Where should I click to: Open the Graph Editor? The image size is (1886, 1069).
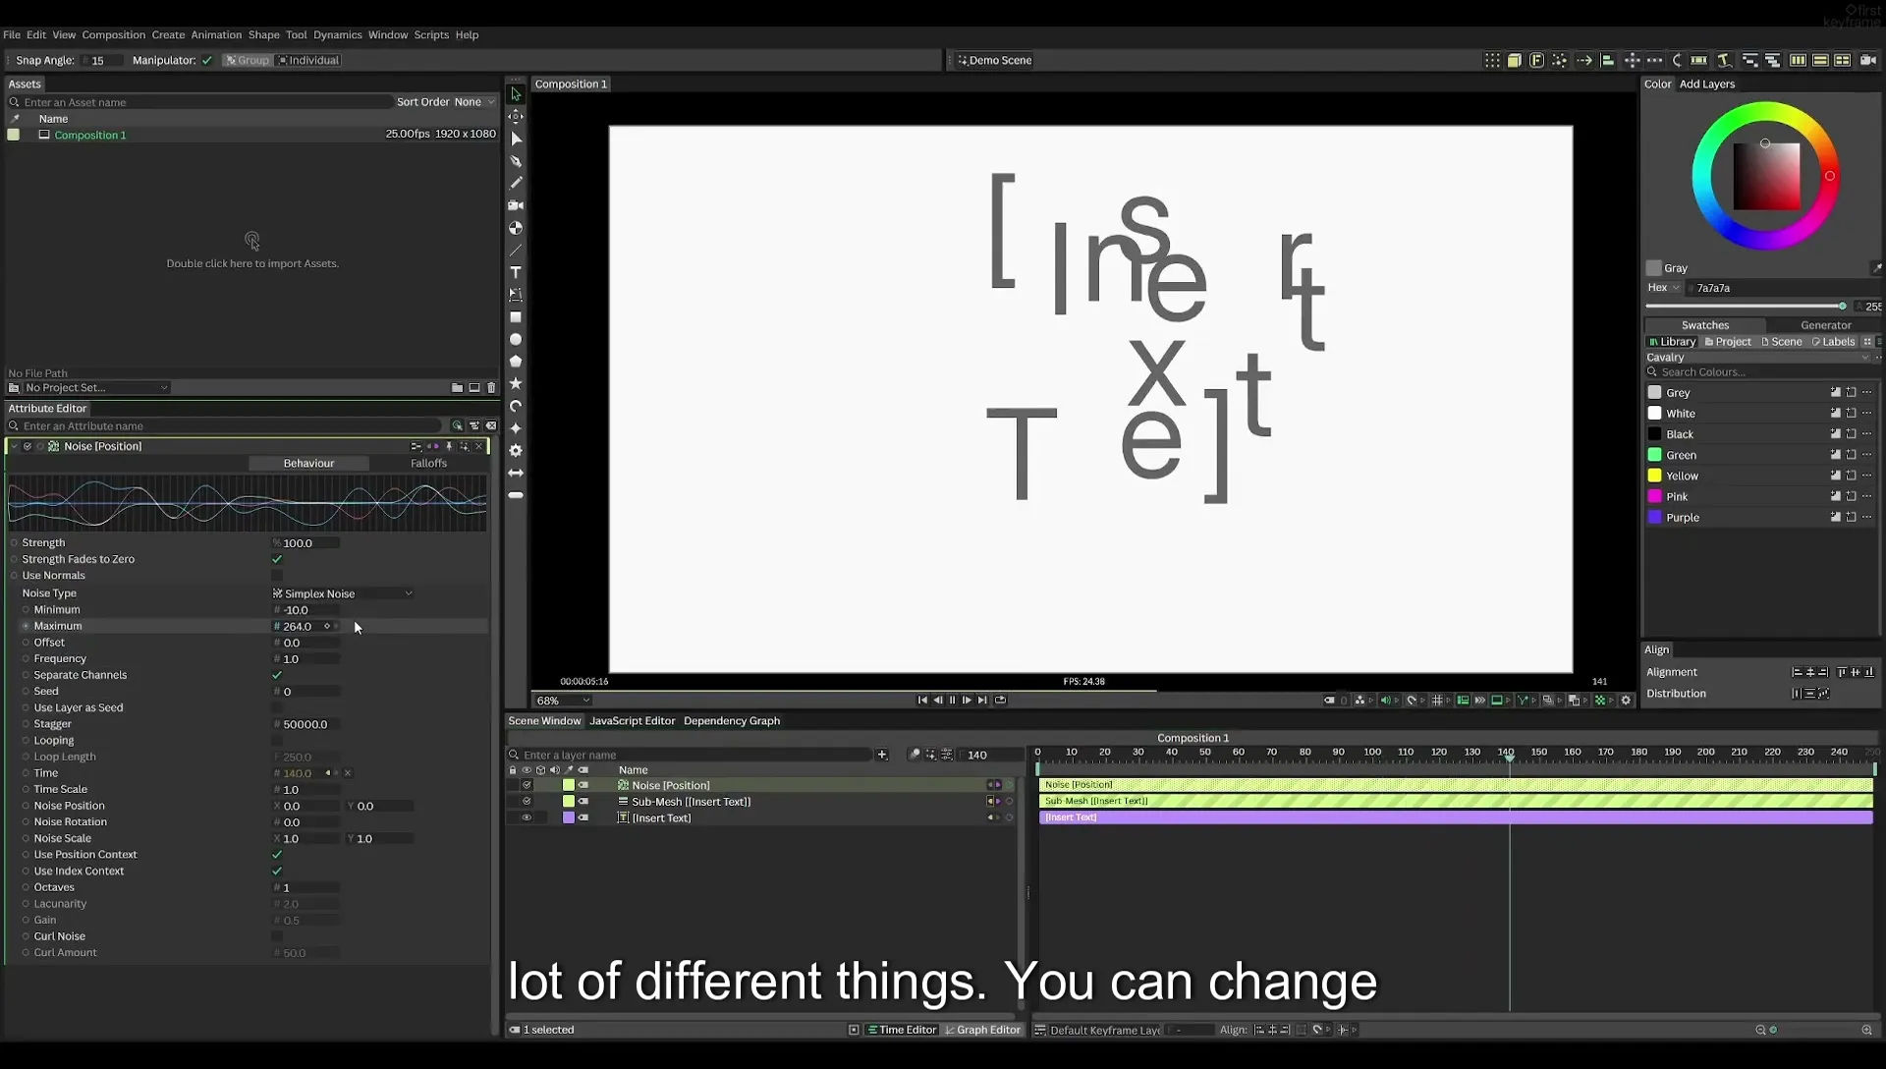pos(982,1030)
